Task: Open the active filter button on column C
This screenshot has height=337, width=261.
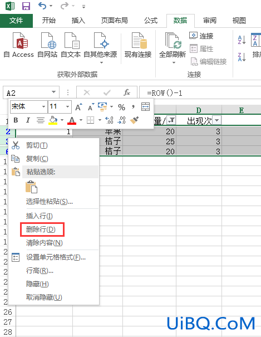Action: pyautogui.click(x=171, y=120)
